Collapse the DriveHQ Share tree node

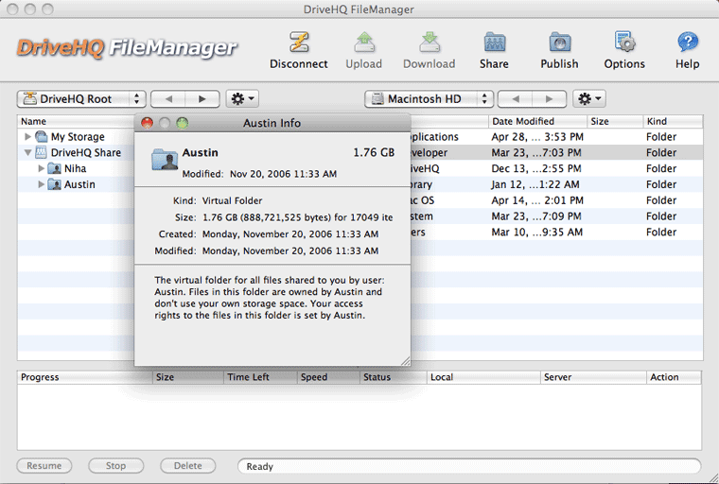(x=27, y=152)
